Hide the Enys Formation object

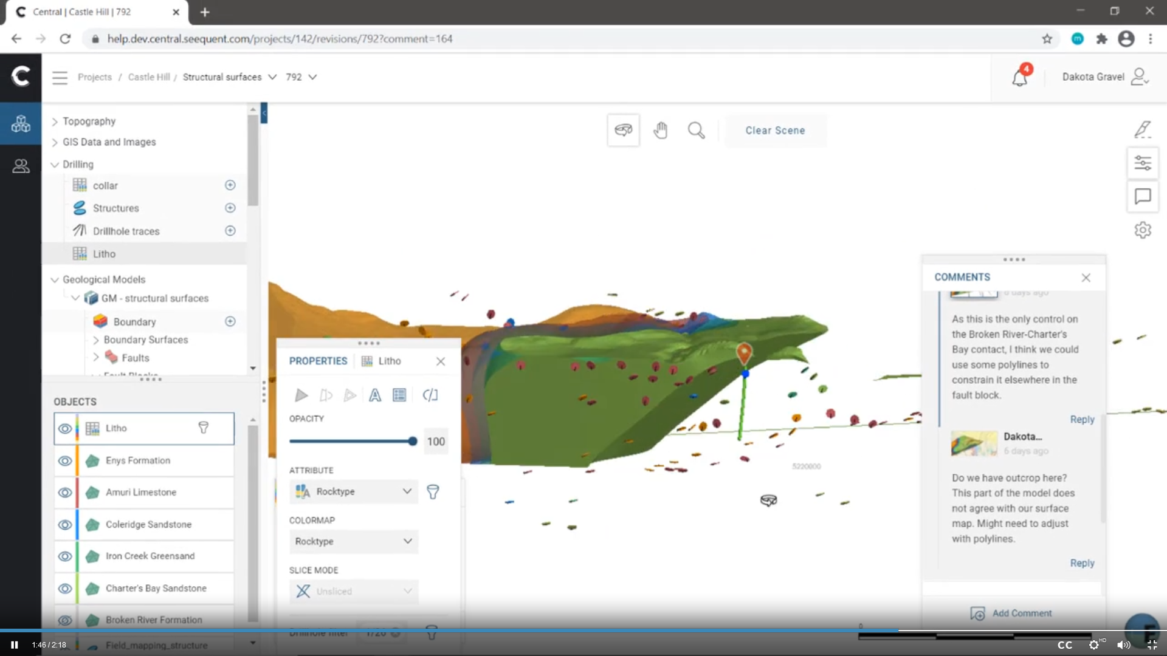[65, 460]
